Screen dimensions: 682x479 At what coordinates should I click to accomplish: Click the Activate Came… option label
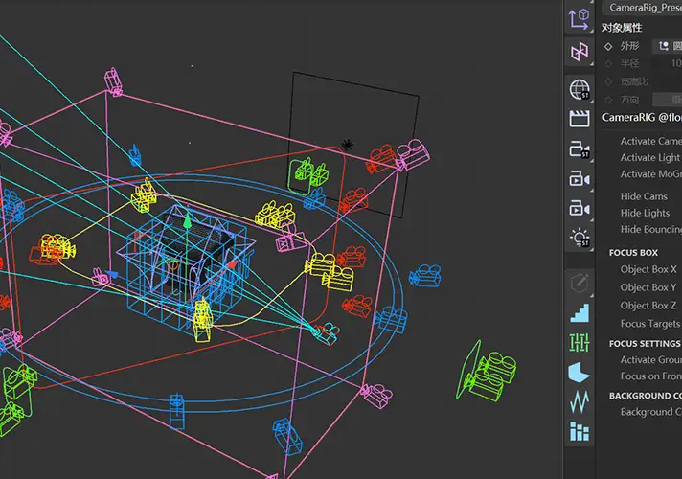pos(651,141)
